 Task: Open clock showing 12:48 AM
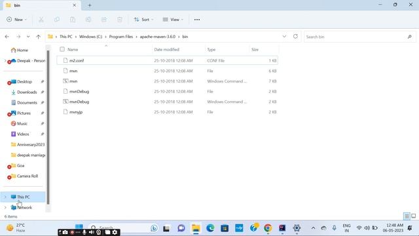(393, 227)
